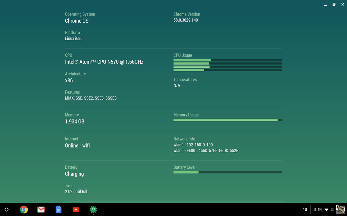Click the wifi status icon in tray
The height and width of the screenshot is (216, 347).
pyautogui.click(x=326, y=210)
